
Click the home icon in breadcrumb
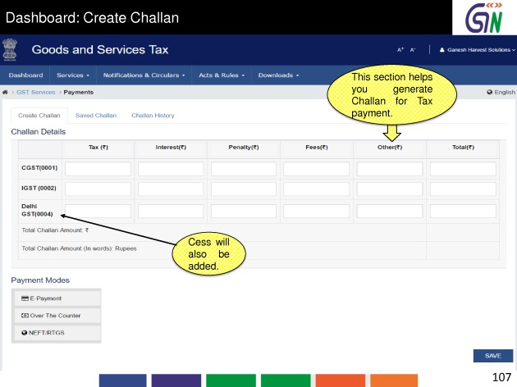pyautogui.click(x=5, y=92)
